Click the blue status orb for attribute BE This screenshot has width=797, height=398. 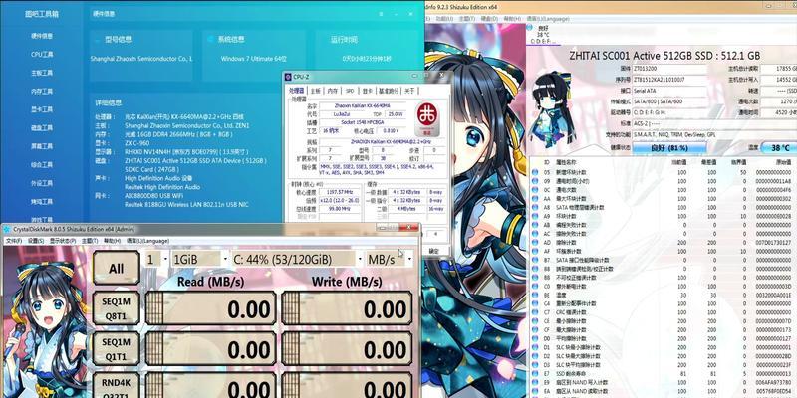[x=535, y=295]
